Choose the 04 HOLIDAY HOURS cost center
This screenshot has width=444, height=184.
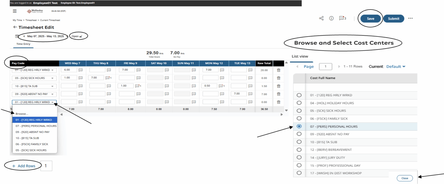[x=299, y=103]
